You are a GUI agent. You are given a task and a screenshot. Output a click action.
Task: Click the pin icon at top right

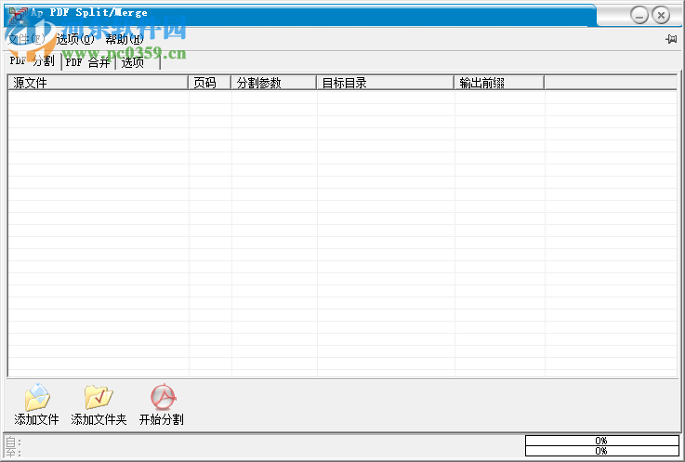tap(671, 39)
